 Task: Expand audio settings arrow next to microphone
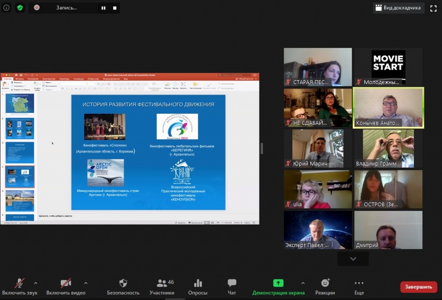[35, 283]
